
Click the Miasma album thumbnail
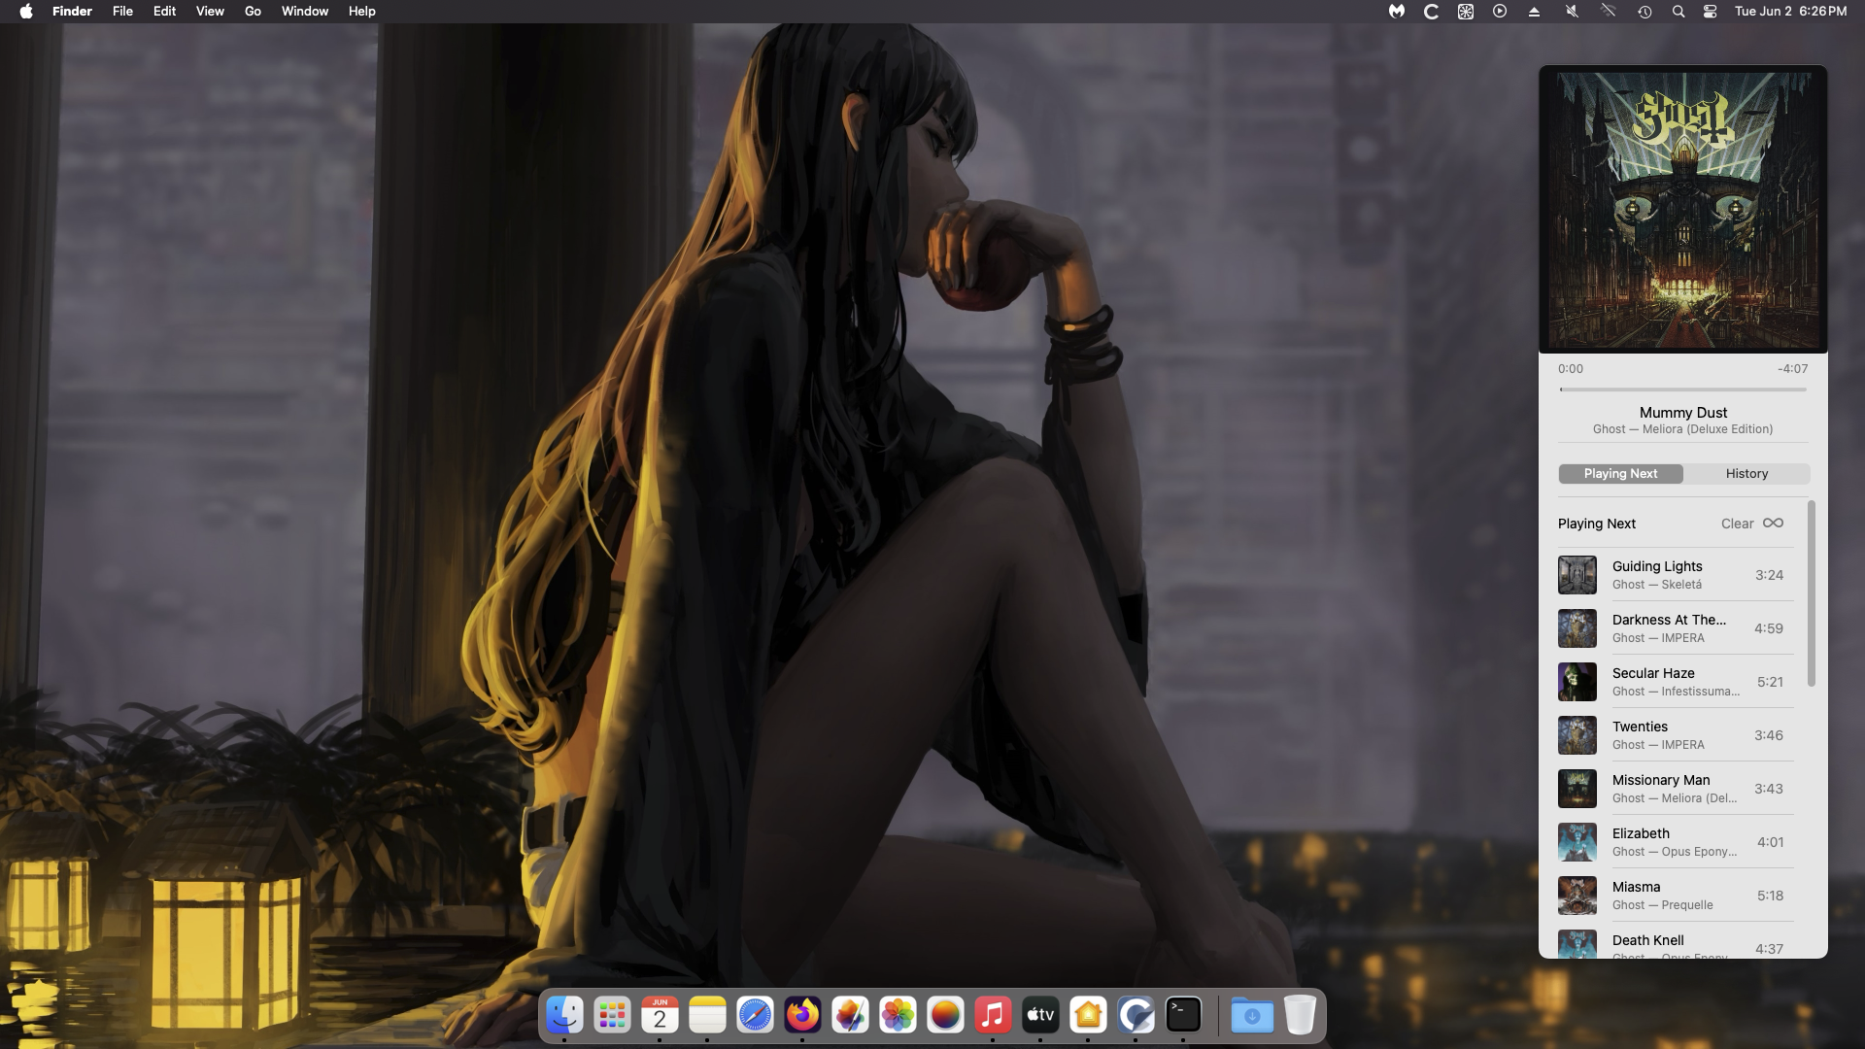1577,896
